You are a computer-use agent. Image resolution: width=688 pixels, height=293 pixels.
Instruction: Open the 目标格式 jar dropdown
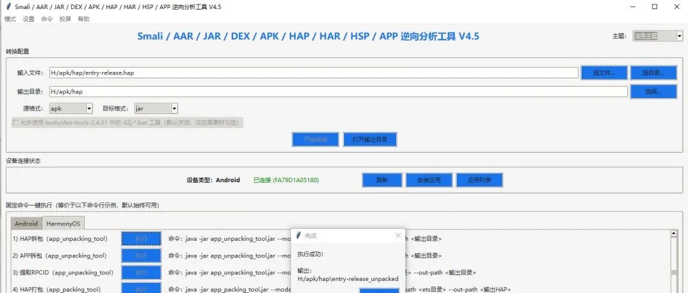click(156, 108)
